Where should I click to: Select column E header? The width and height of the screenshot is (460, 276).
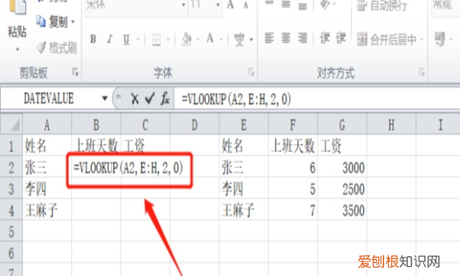tap(244, 125)
